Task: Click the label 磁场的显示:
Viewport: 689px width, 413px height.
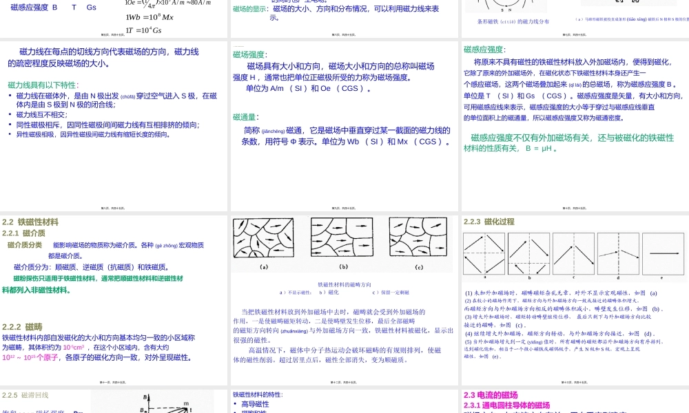Action: (250, 8)
